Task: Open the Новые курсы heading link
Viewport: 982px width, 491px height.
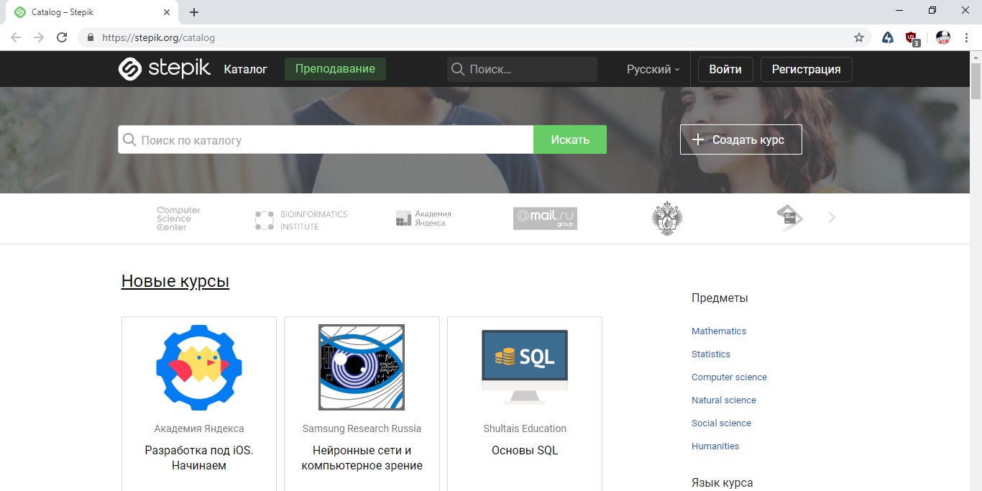Action: (175, 281)
